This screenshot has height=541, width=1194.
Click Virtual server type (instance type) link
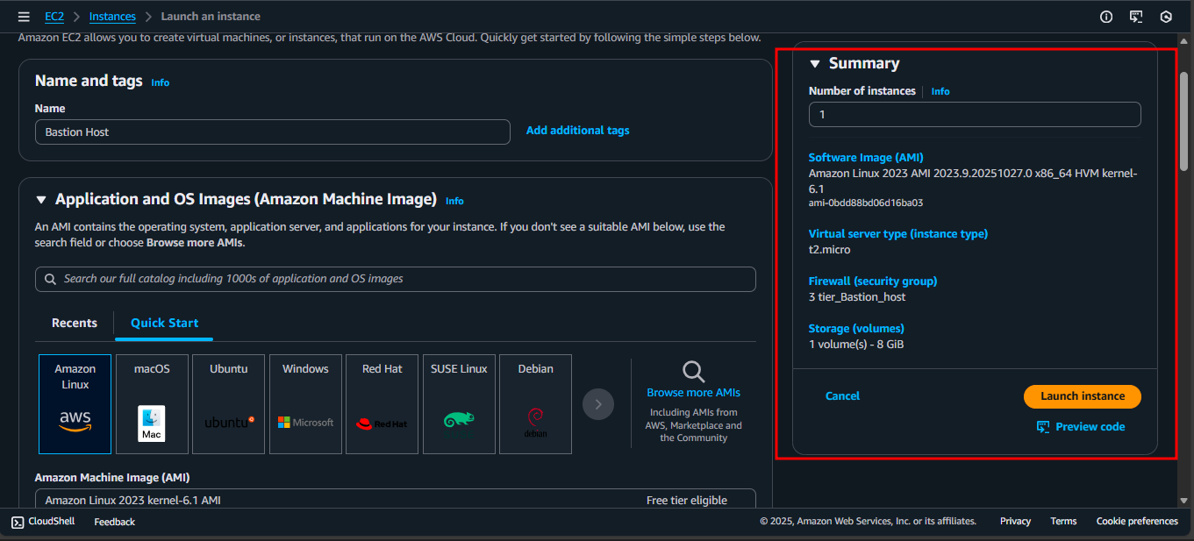[x=898, y=234]
